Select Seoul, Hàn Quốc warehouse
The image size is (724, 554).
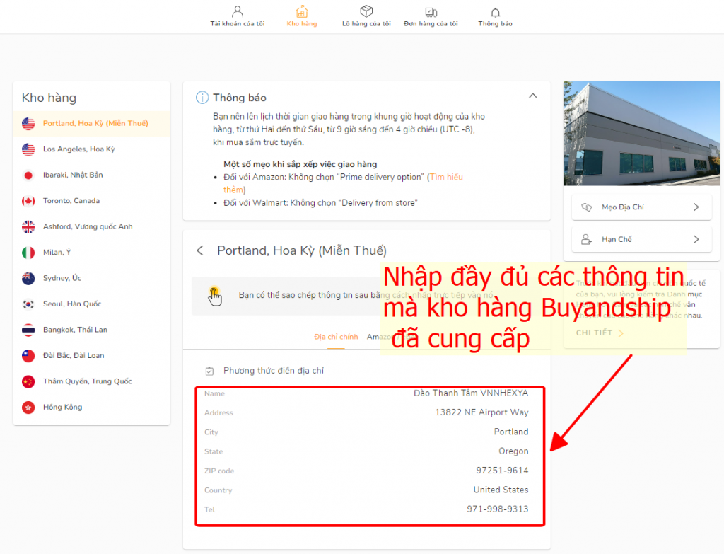[x=91, y=304]
